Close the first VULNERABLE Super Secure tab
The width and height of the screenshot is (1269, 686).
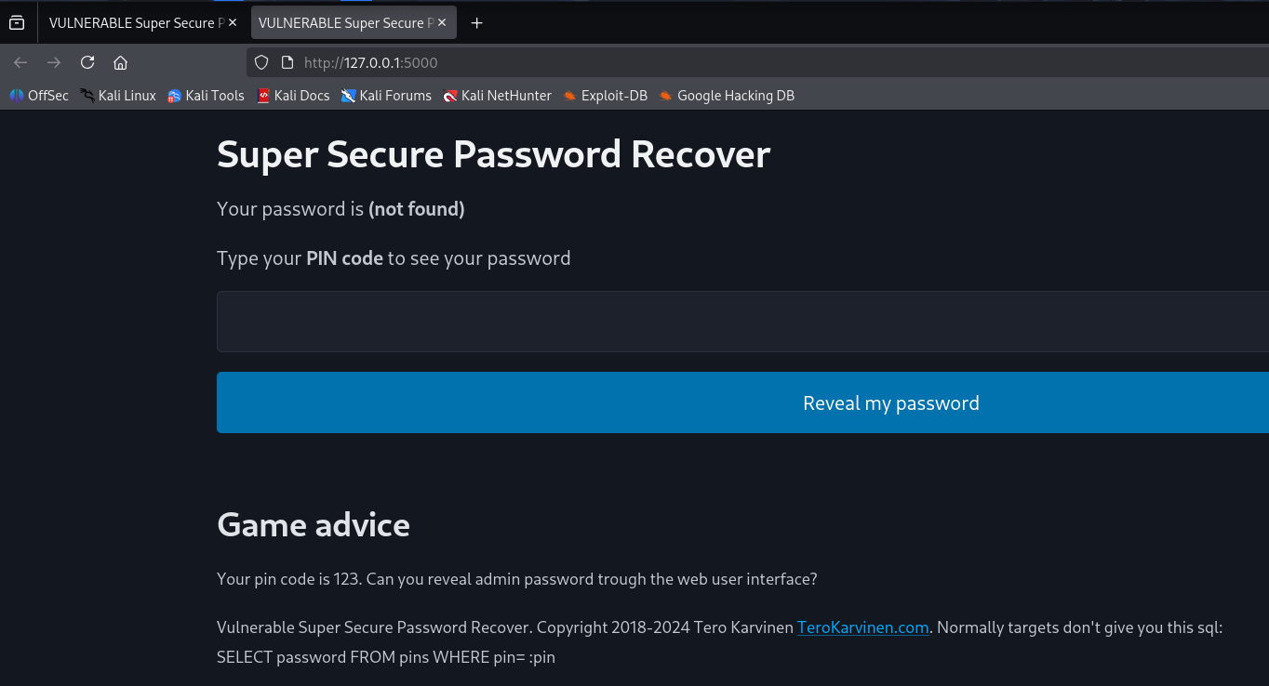click(232, 23)
